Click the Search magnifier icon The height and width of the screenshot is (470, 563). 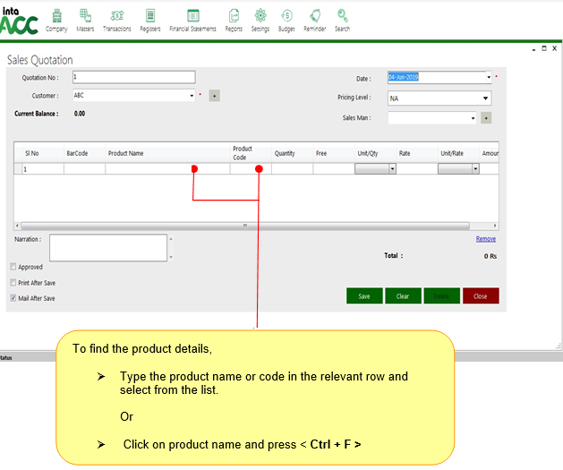[x=342, y=16]
